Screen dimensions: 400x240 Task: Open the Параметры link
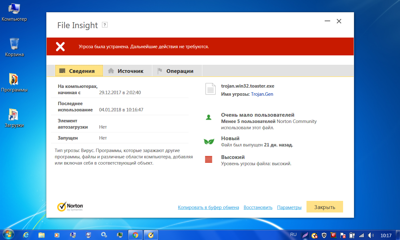pos(289,207)
